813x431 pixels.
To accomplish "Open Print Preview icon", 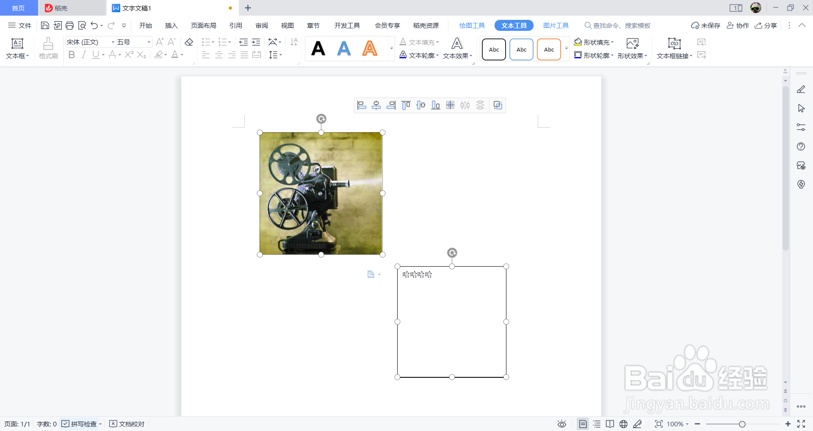I will click(82, 26).
